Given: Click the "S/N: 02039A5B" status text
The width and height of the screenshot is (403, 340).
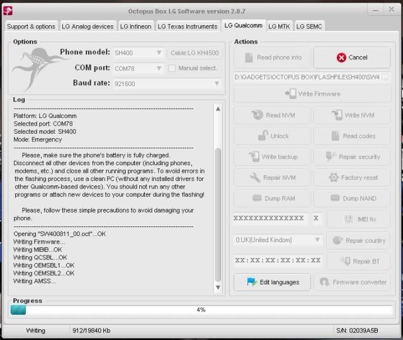Looking at the screenshot, I should point(357,331).
